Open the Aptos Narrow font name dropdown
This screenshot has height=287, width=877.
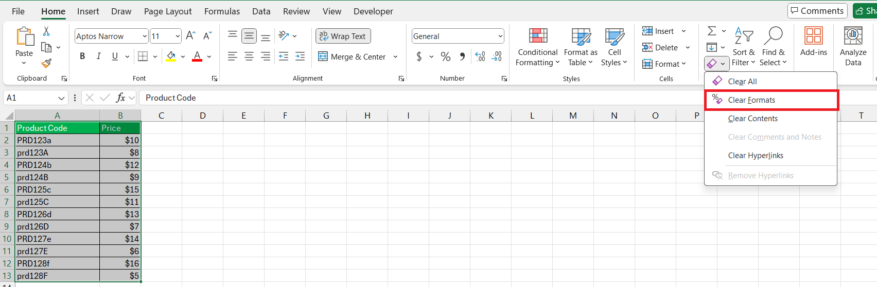145,36
